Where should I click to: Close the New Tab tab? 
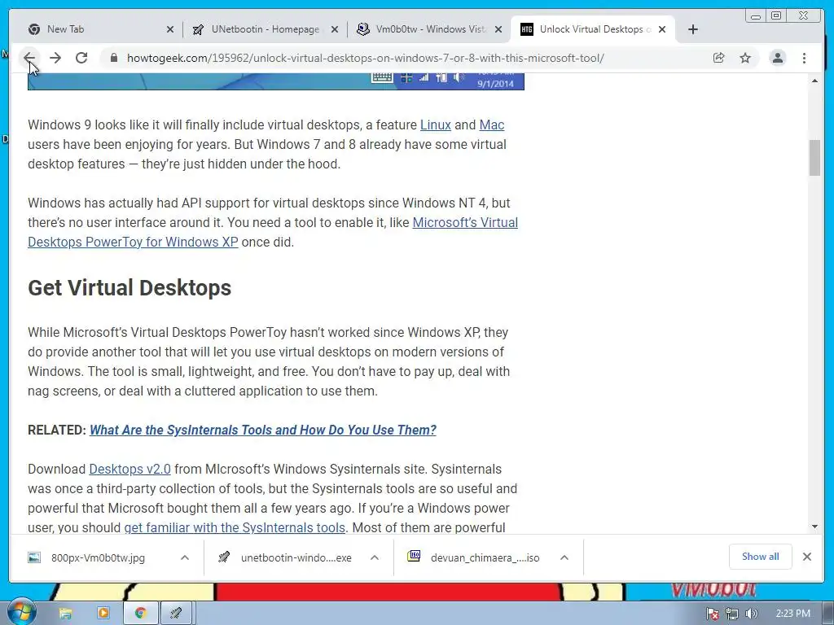tap(169, 29)
